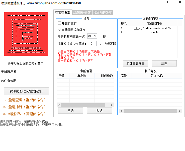Image resolution: width=185 pixels, height=151 pixels.
Task: Click 好友名称 column header
Action: [157, 76]
